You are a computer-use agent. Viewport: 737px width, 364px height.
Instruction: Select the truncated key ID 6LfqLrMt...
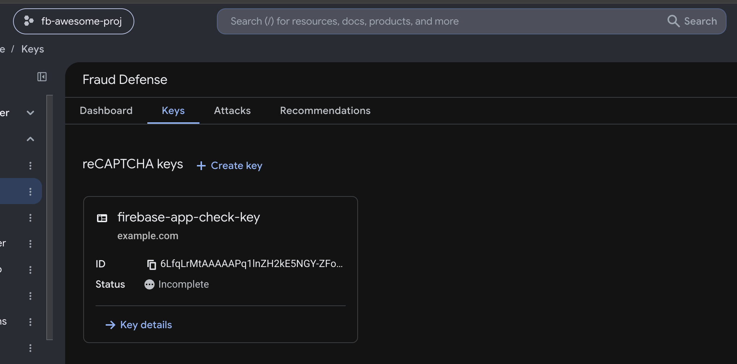(x=252, y=264)
